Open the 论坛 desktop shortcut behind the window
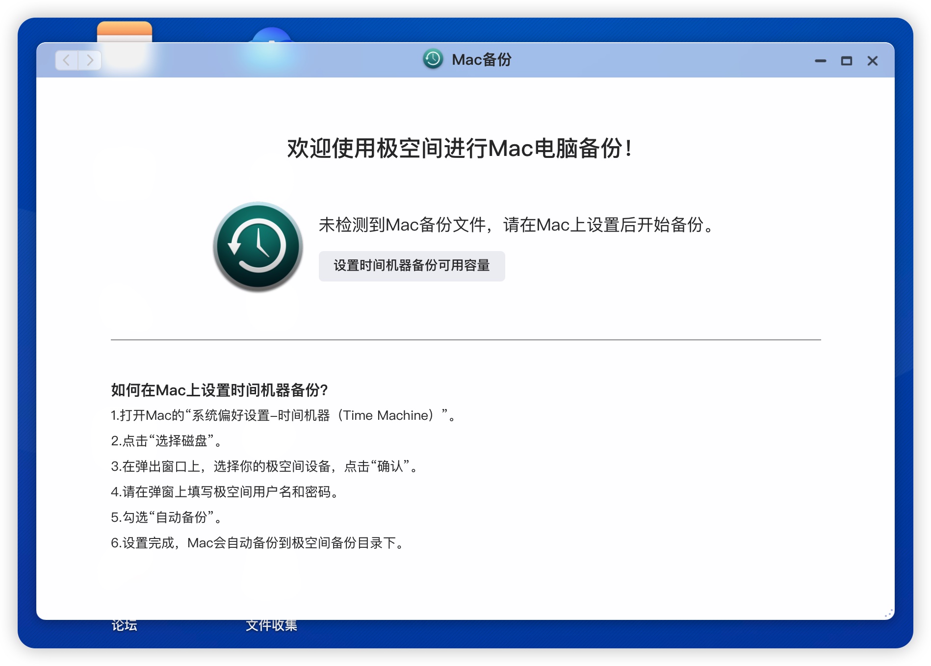Viewport: 931px width, 666px height. [124, 626]
